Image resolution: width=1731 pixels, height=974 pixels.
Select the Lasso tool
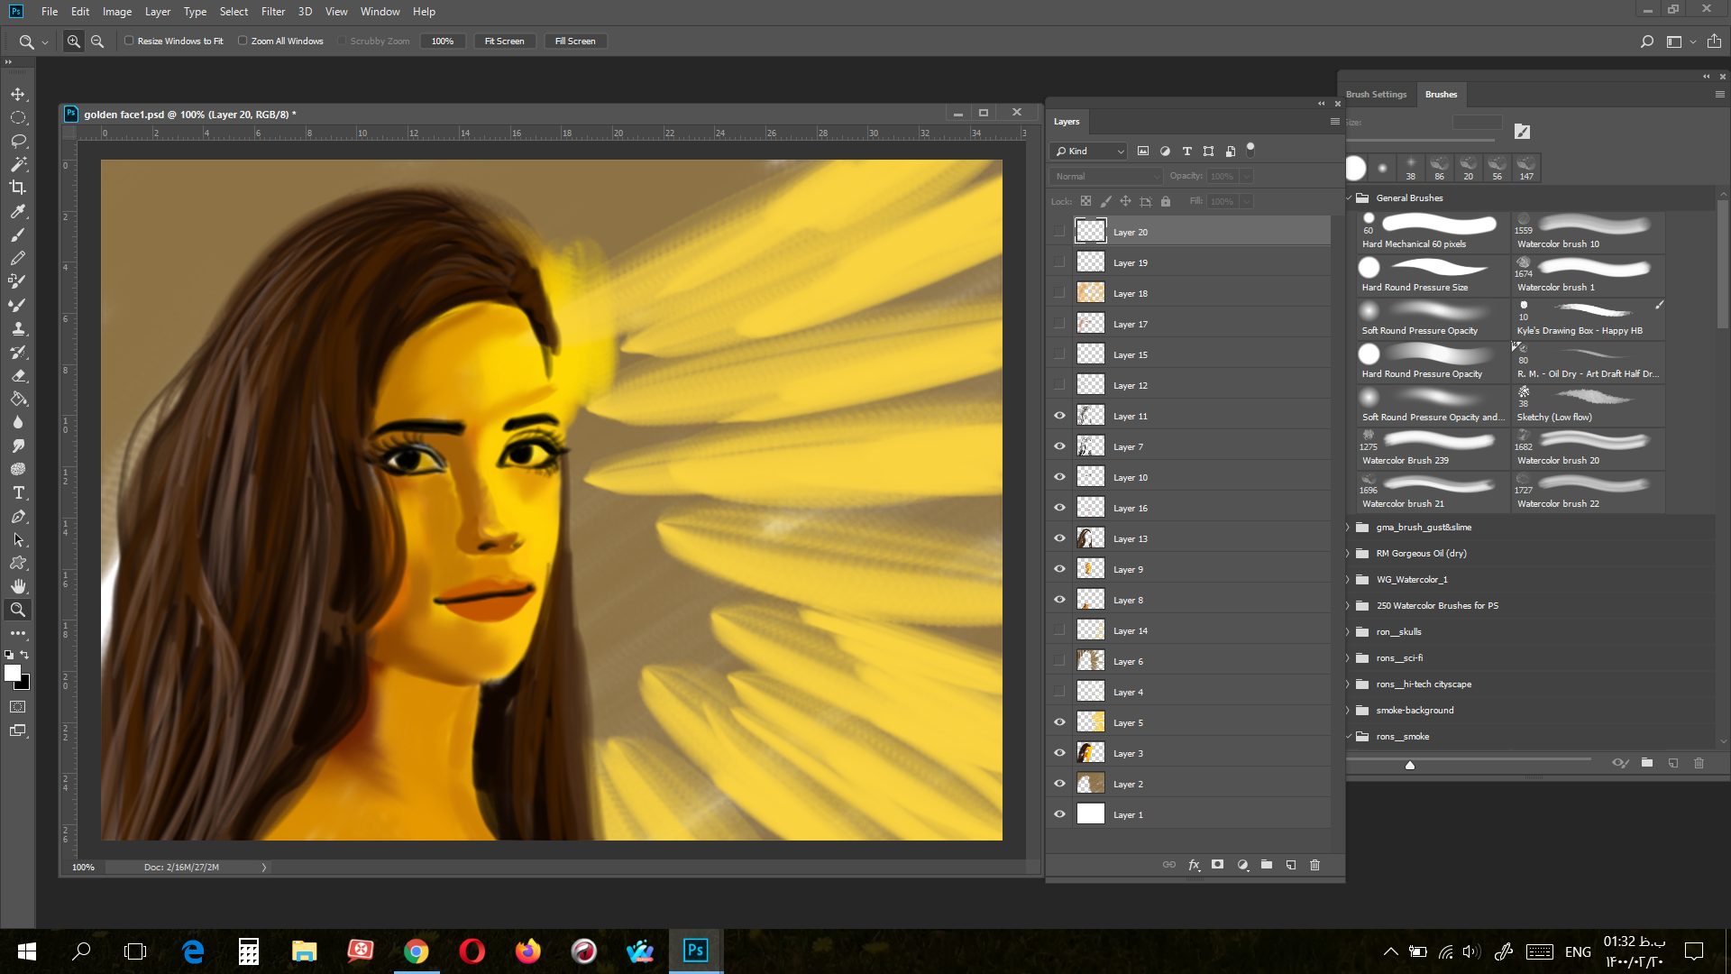tap(18, 141)
